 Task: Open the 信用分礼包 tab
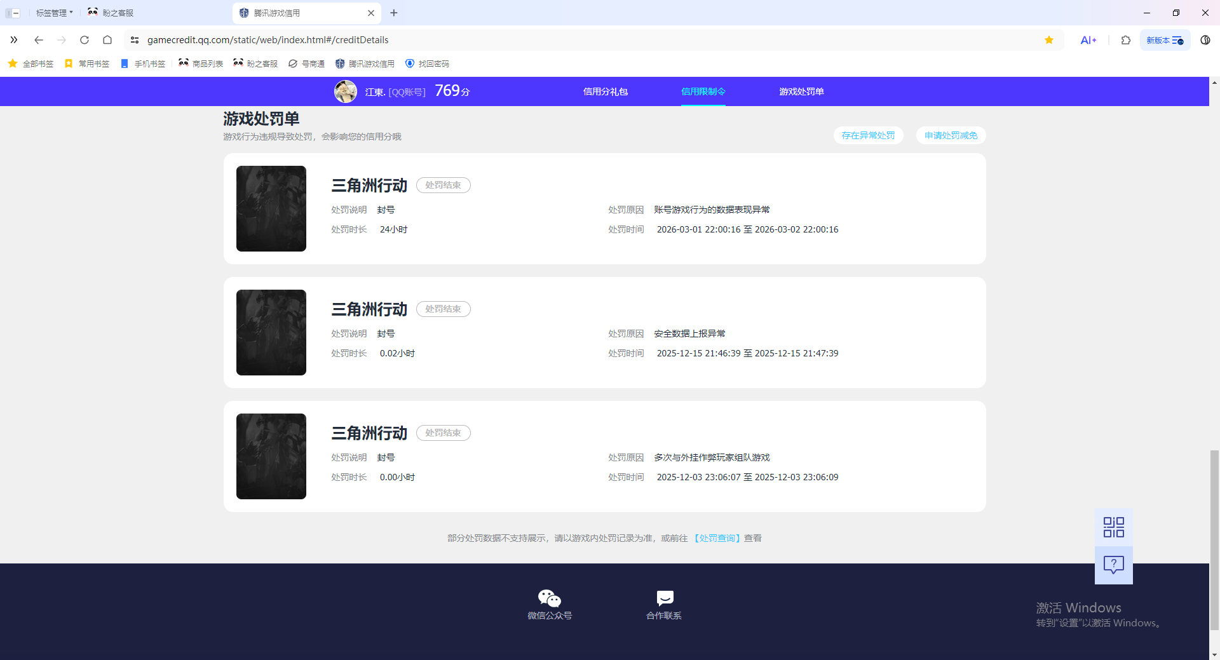point(606,91)
